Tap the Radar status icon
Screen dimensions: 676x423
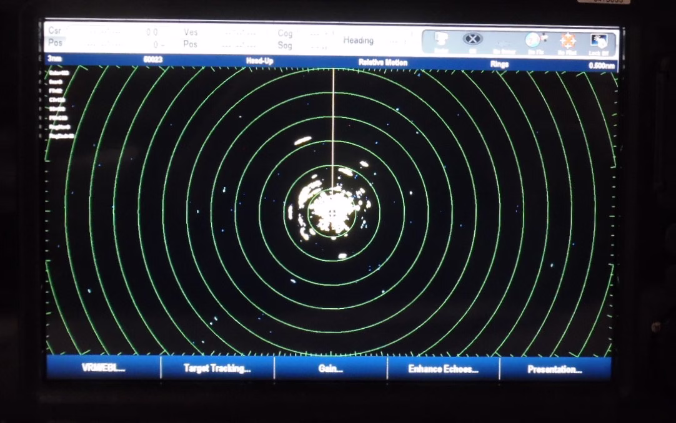[x=441, y=42]
